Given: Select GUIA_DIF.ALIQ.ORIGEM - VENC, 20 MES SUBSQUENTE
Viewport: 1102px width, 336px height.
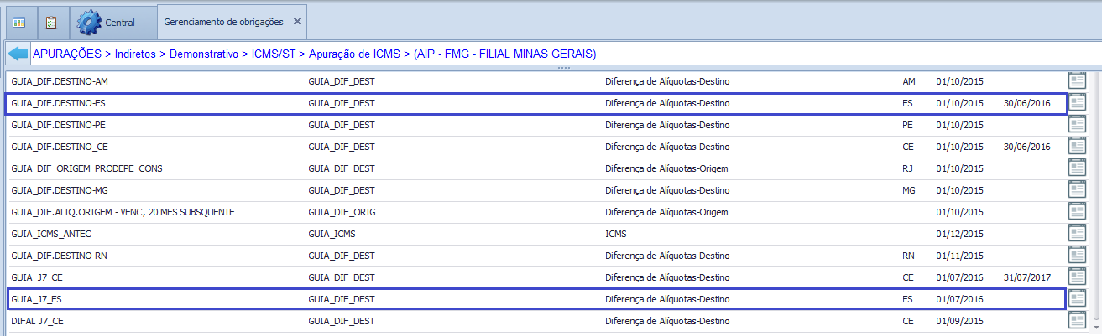Looking at the screenshot, I should point(123,212).
